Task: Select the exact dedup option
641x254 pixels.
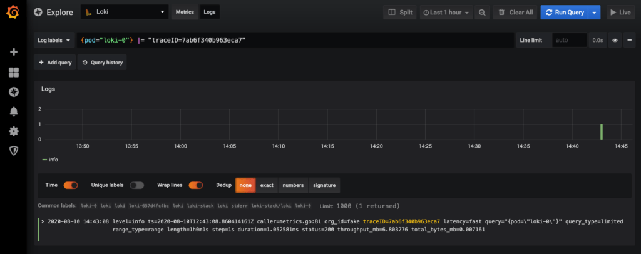Action: (x=267, y=185)
